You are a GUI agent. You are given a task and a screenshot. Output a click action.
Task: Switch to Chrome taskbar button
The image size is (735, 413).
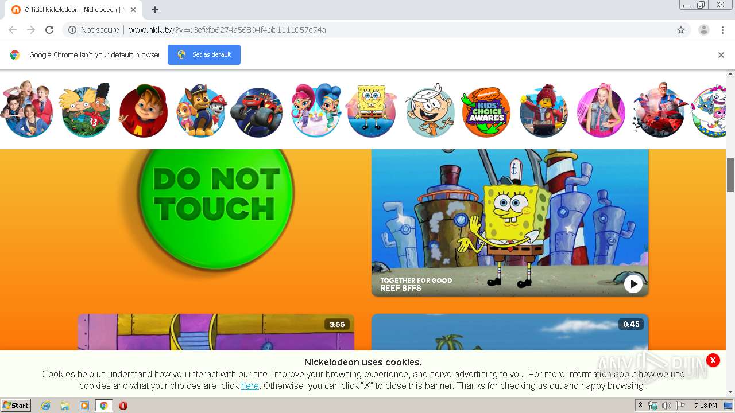click(103, 406)
